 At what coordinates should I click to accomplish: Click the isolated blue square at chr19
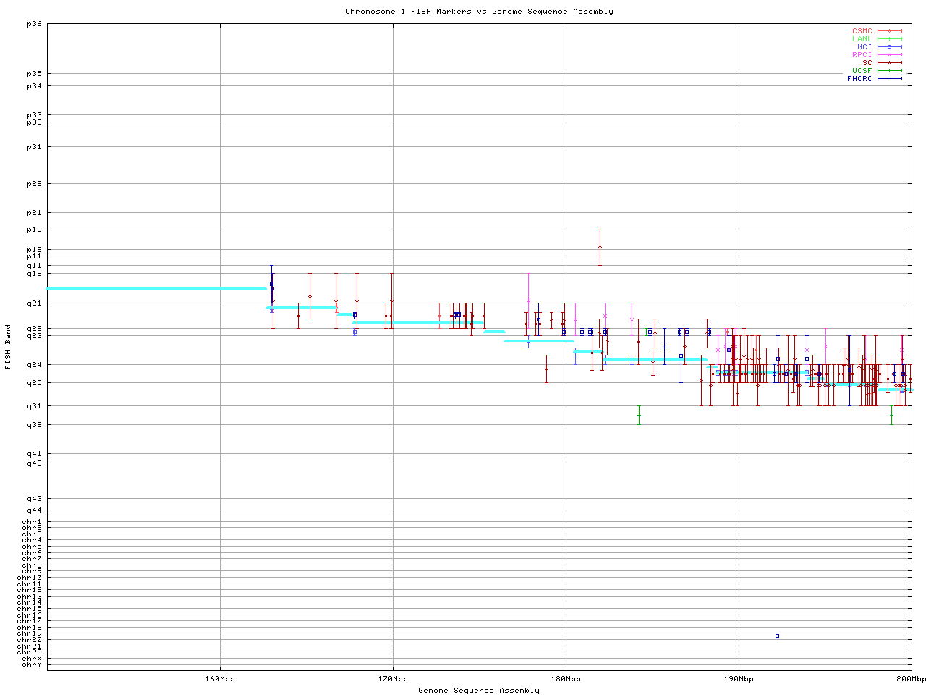click(x=777, y=636)
